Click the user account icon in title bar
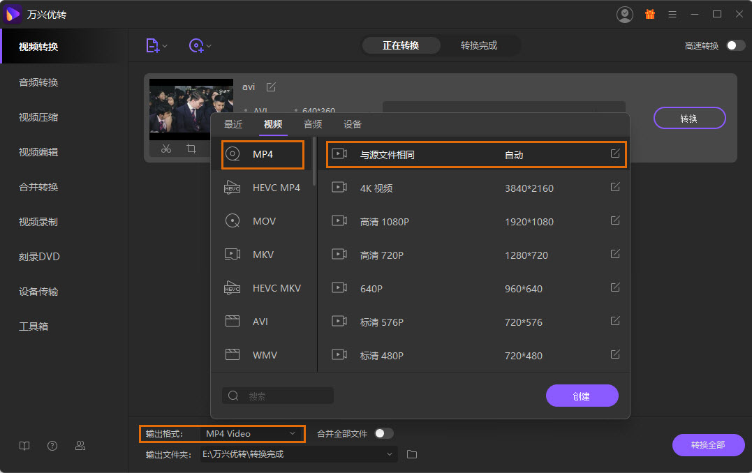 (624, 13)
